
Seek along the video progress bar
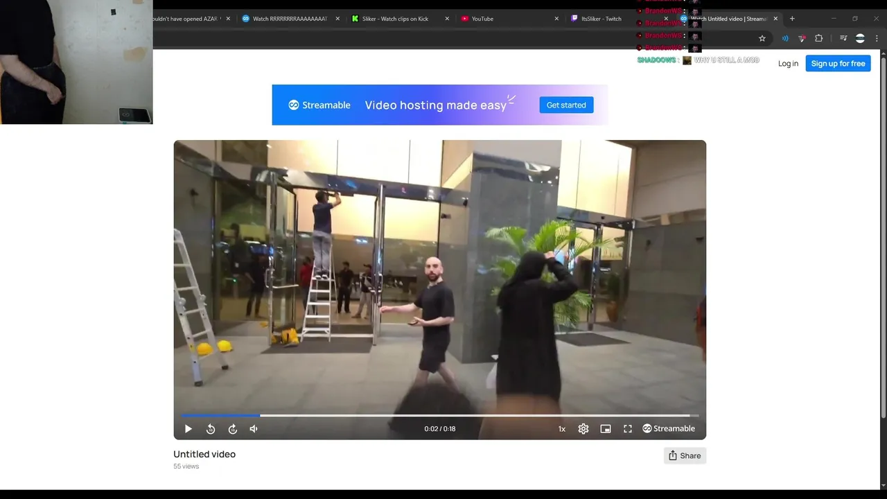click(440, 416)
